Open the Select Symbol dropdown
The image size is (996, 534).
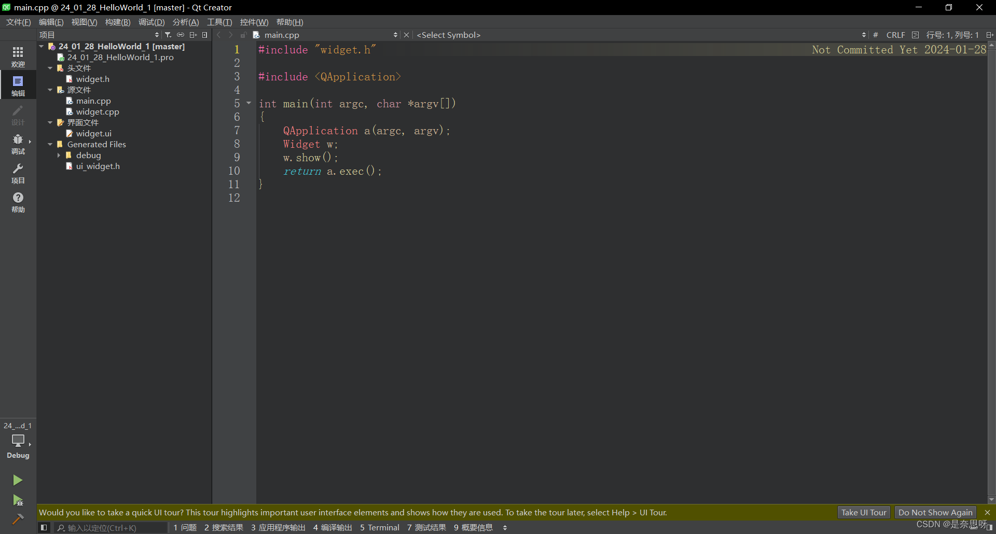click(641, 35)
